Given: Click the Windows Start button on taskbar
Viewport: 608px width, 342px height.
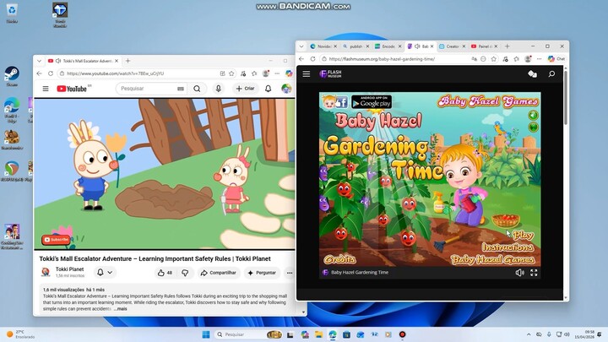Looking at the screenshot, I should point(205,334).
